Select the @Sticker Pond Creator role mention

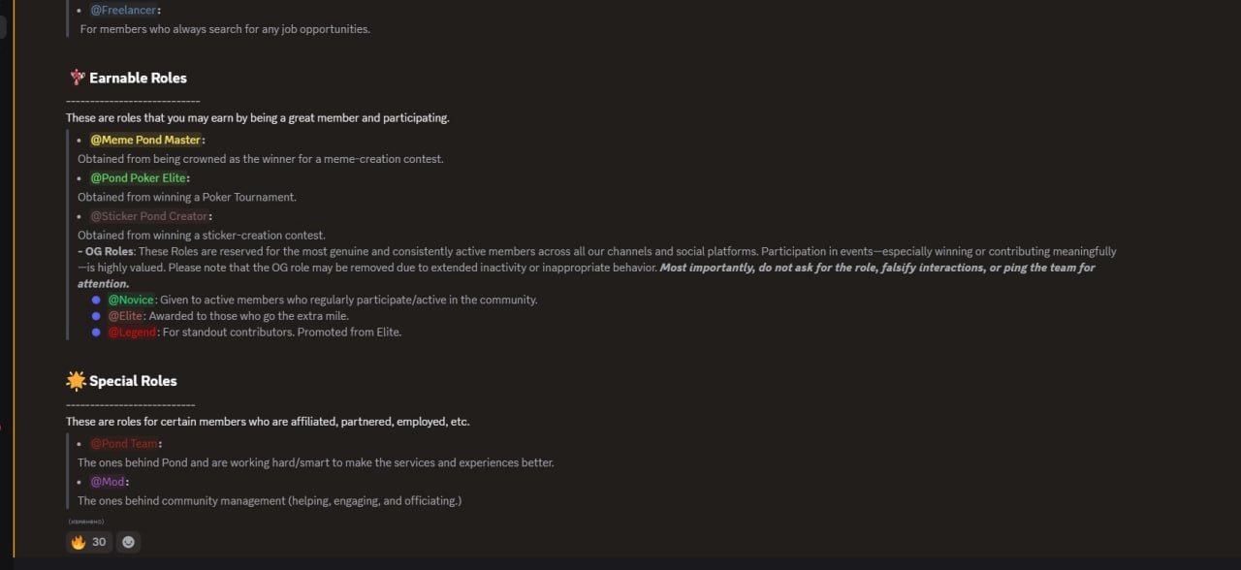tap(148, 215)
